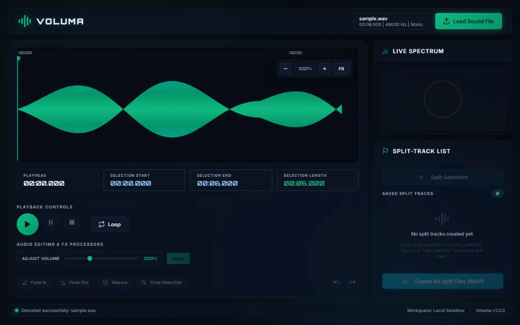Click the green status indicator dot

point(17,310)
